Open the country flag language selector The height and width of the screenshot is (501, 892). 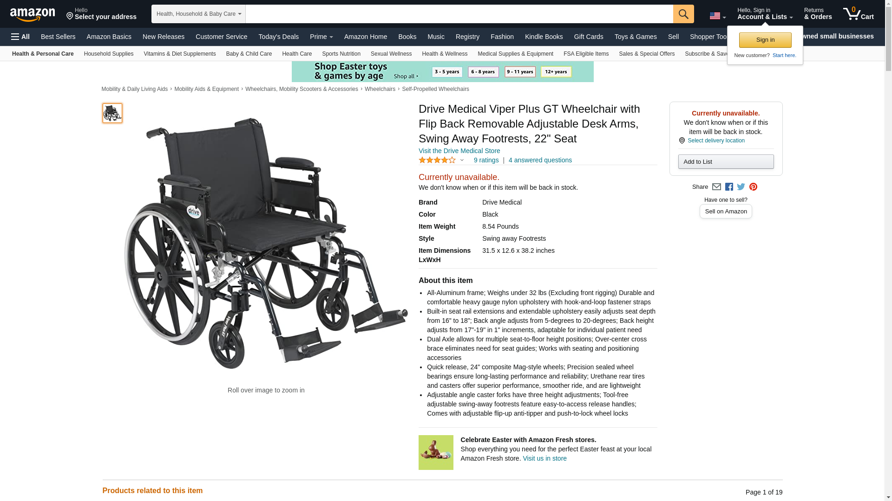(x=718, y=16)
